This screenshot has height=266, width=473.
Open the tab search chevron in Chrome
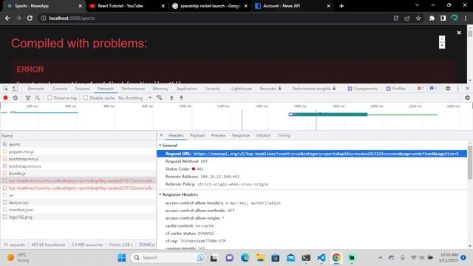[x=417, y=5]
